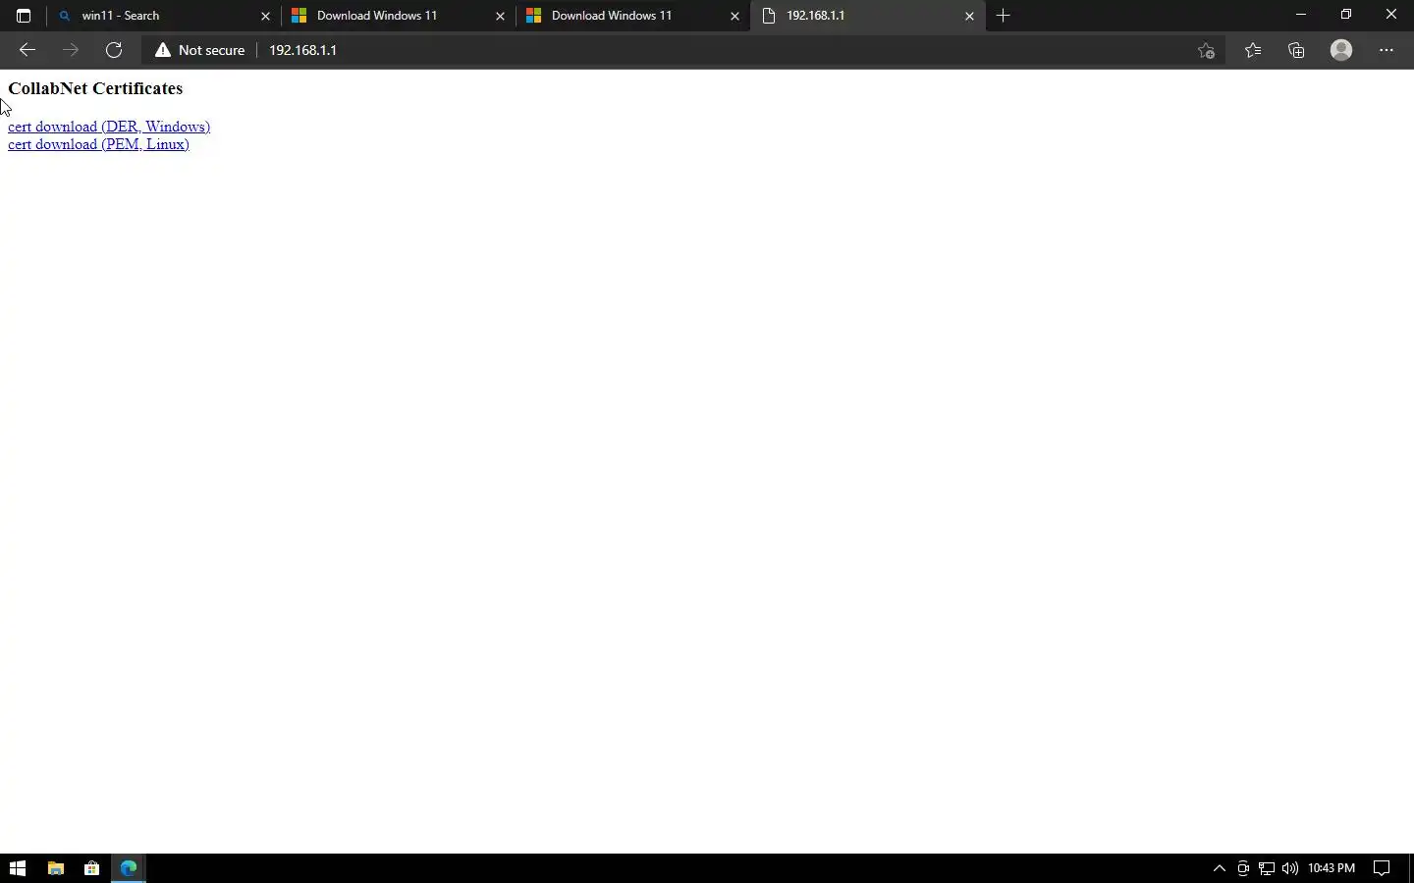Switch to the first Download Windows 11 tab
The width and height of the screenshot is (1414, 883).
point(398,16)
